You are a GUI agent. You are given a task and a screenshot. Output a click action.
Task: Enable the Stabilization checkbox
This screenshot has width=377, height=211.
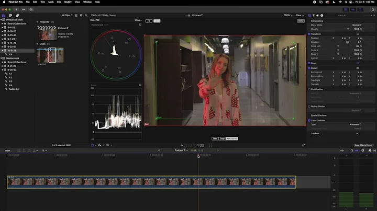[309, 89]
